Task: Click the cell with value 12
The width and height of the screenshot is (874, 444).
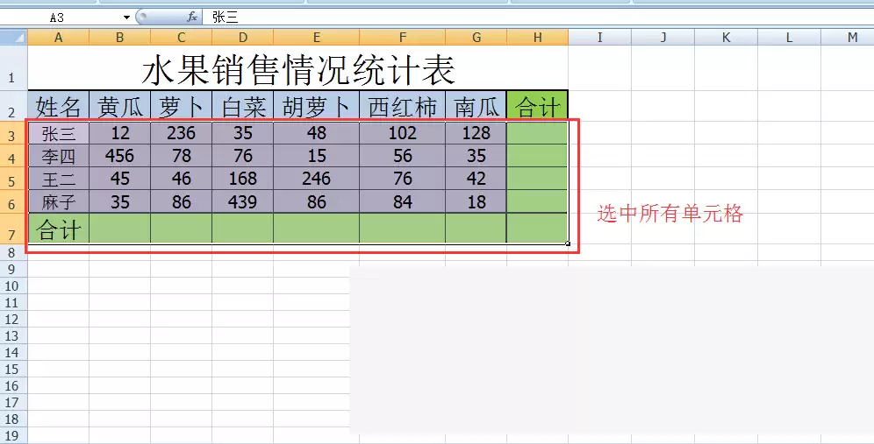Action: click(x=120, y=133)
